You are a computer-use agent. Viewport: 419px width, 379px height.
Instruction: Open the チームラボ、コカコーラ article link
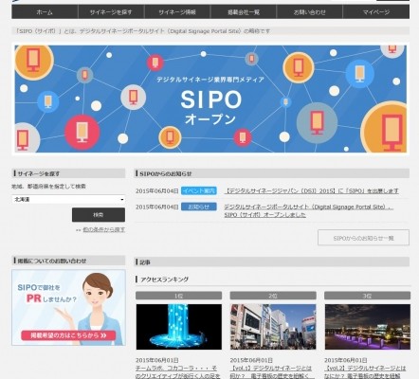pyautogui.click(x=177, y=372)
